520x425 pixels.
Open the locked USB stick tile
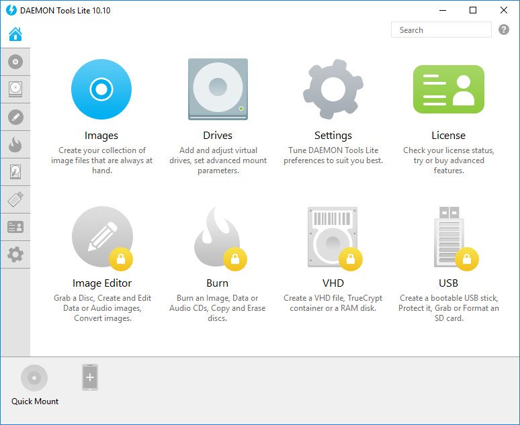[x=449, y=237]
